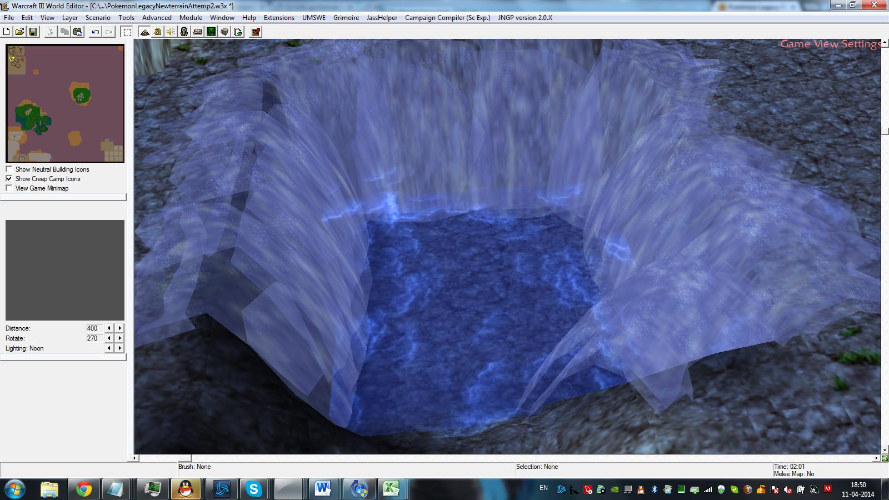889x500 pixels.
Task: Open the Help menu
Action: pyautogui.click(x=249, y=18)
